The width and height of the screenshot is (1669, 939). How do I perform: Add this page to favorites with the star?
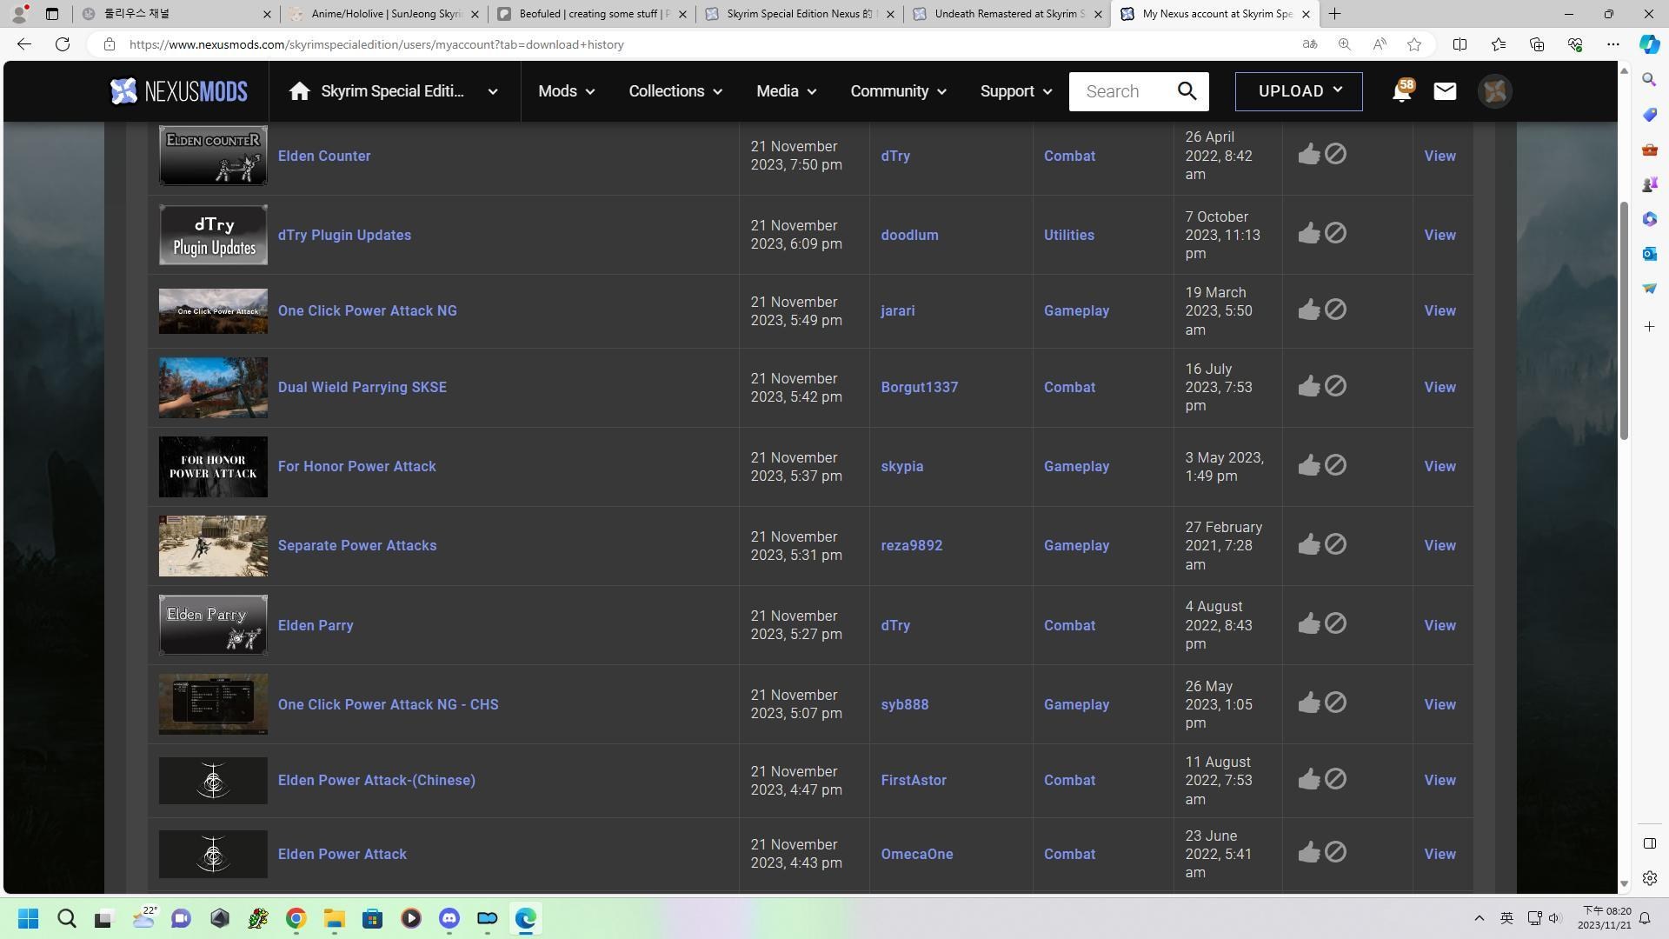1414,44
